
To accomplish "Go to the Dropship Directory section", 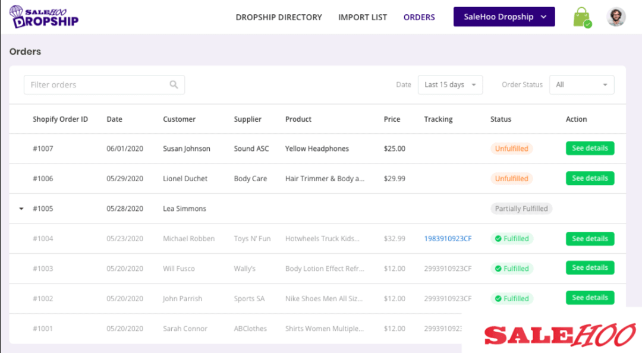I will click(279, 17).
